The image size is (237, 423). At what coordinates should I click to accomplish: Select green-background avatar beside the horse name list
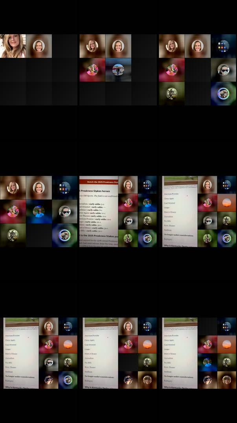(207, 238)
